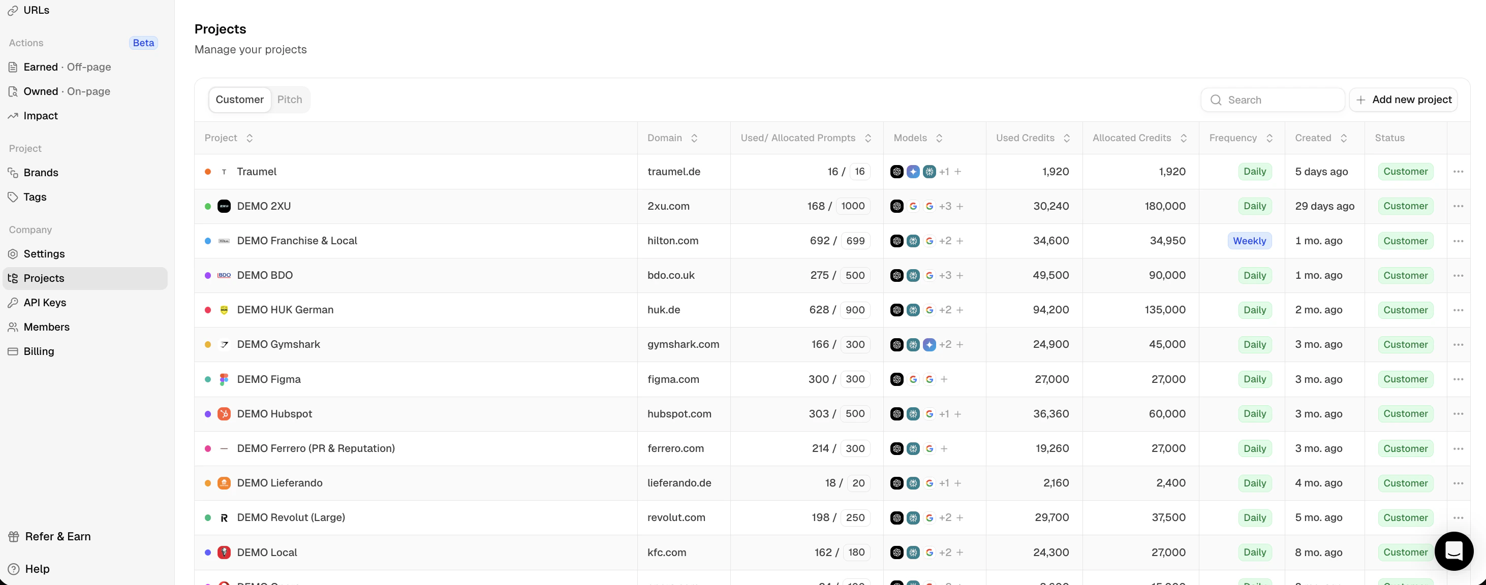Click the Tags sidebar icon
The height and width of the screenshot is (585, 1486).
tap(13, 197)
